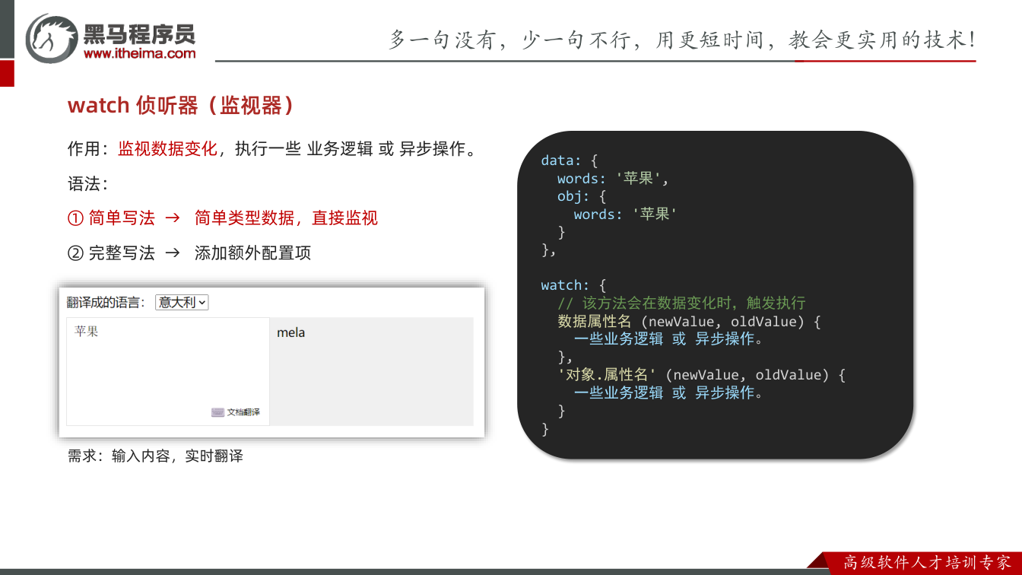Click the slogan '多一句没有，少一句不行'
Image resolution: width=1022 pixels, height=575 pixels.
coord(510,40)
